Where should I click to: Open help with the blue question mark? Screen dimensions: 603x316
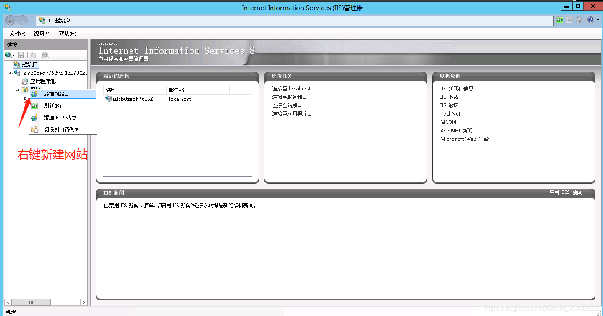(x=591, y=20)
